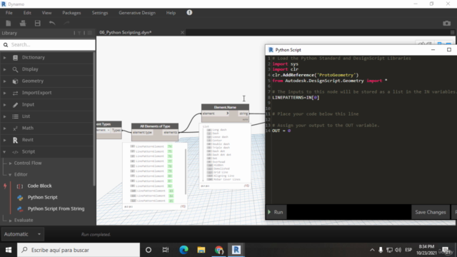457x257 pixels.
Task: Collapse the Editor subcategory
Action: (x=10, y=174)
